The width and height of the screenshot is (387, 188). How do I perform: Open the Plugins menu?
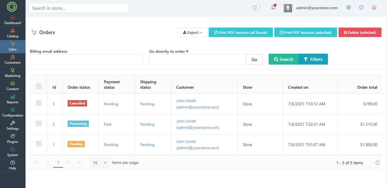coord(13,139)
